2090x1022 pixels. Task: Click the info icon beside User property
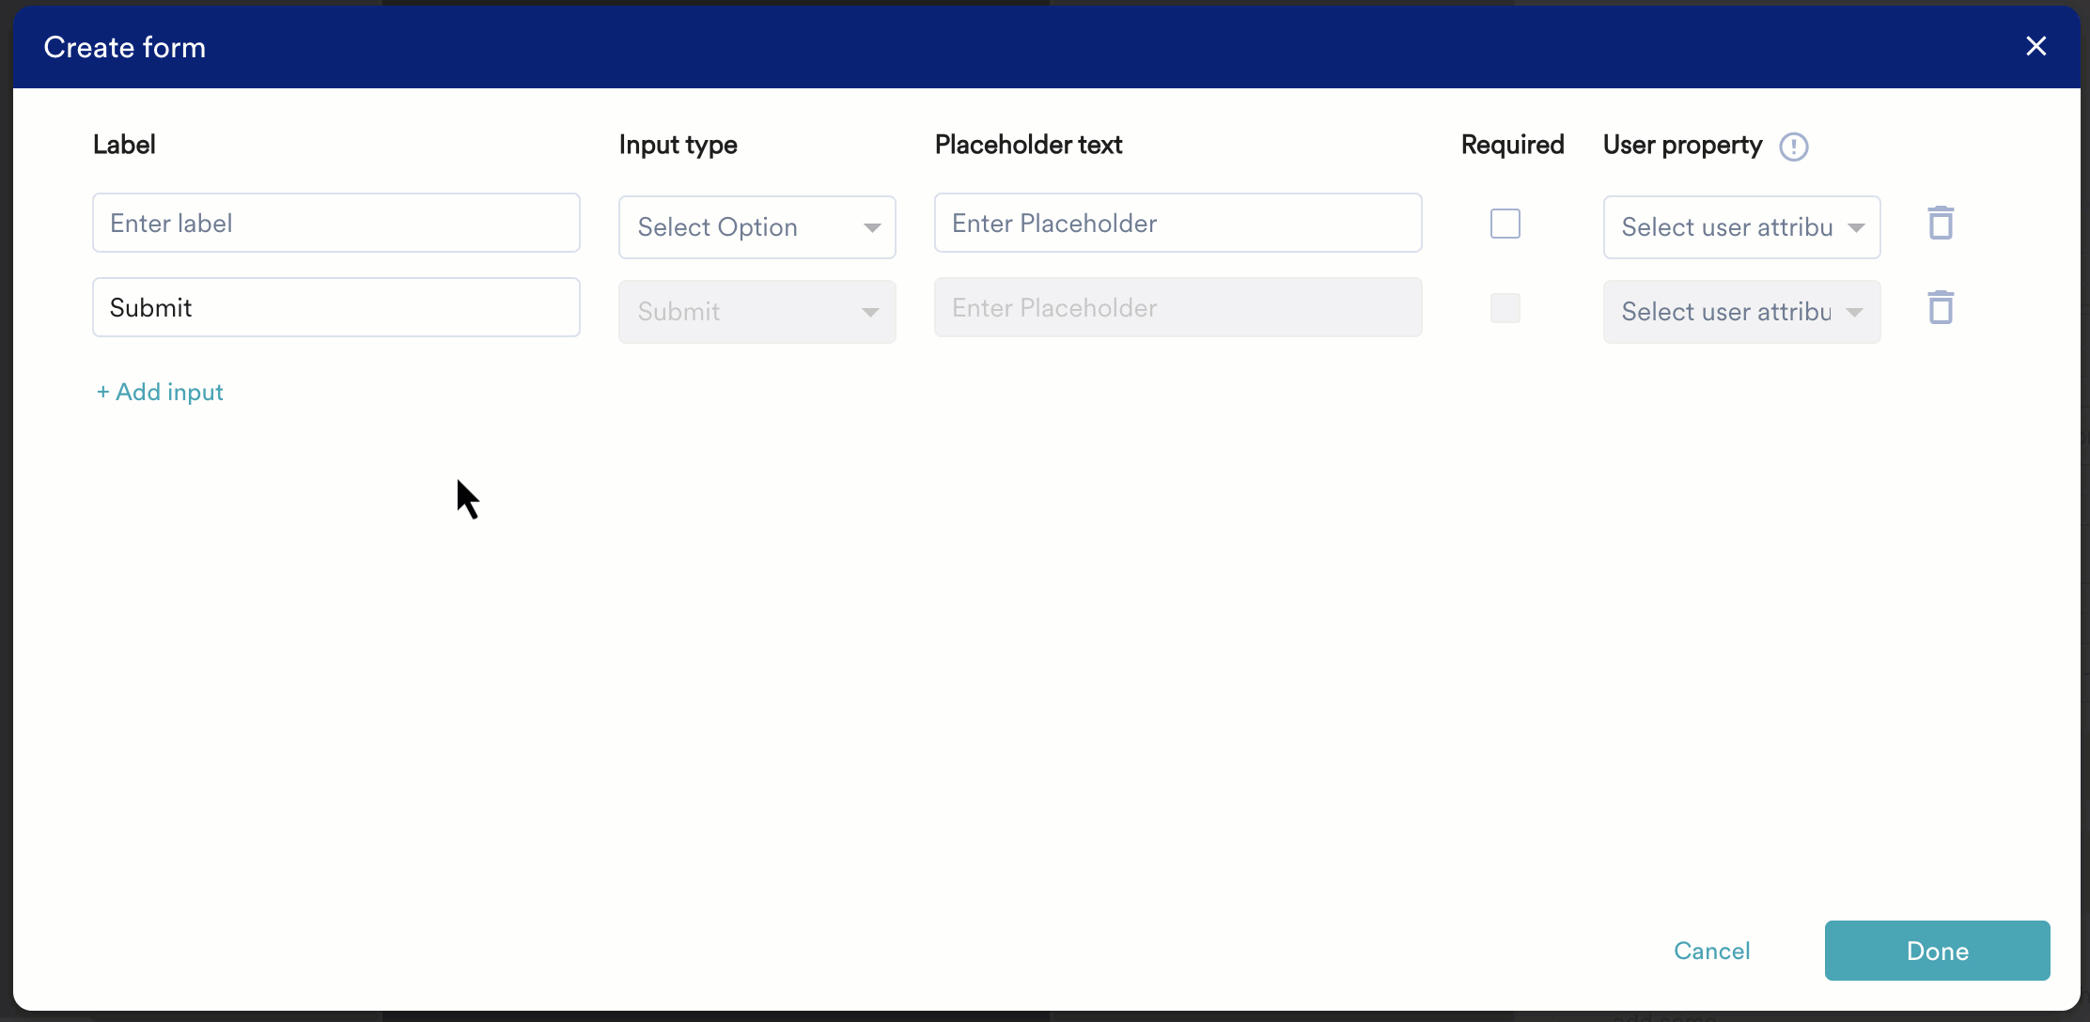(1794, 147)
